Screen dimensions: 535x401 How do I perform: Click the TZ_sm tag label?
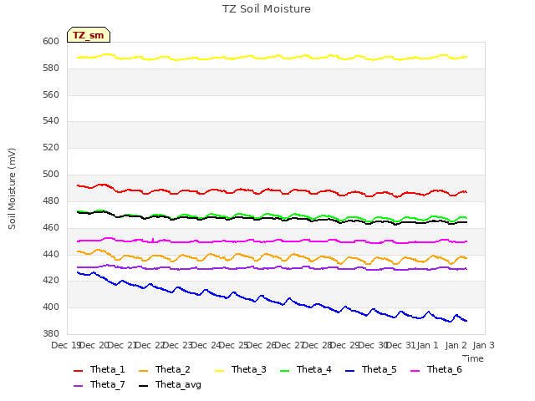pos(89,35)
